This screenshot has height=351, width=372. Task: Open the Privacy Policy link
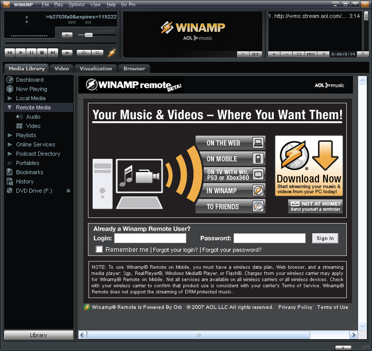pyautogui.click(x=295, y=307)
